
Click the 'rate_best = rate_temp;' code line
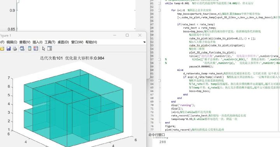199,28
